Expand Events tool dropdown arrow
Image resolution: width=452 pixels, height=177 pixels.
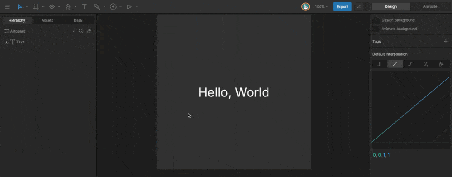(121, 7)
